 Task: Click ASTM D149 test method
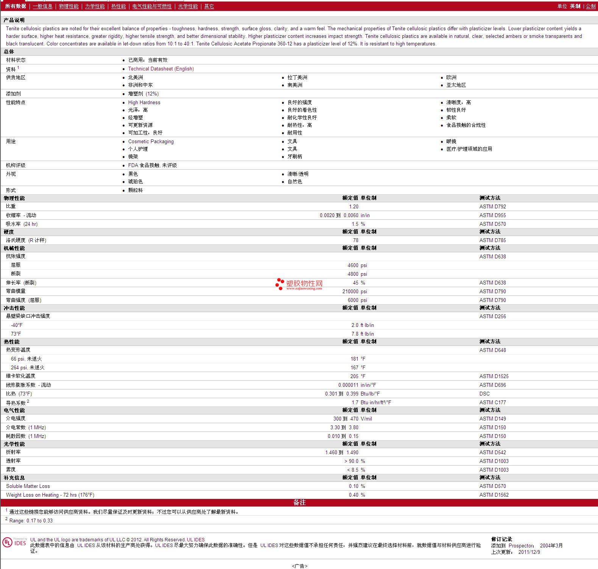coord(492,419)
